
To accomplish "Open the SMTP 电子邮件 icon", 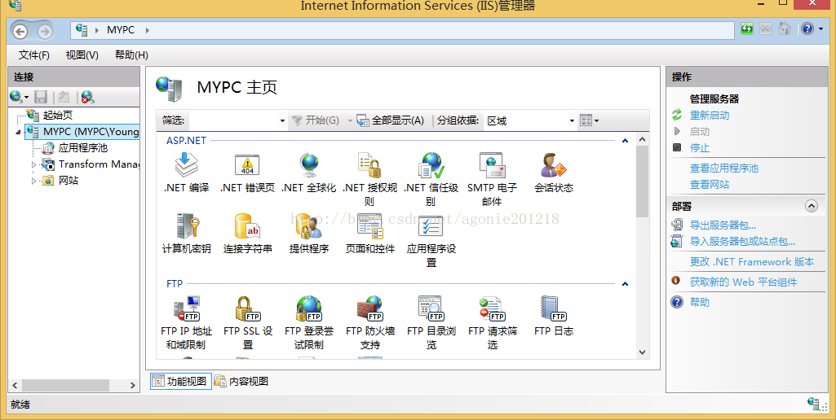I will tap(492, 165).
